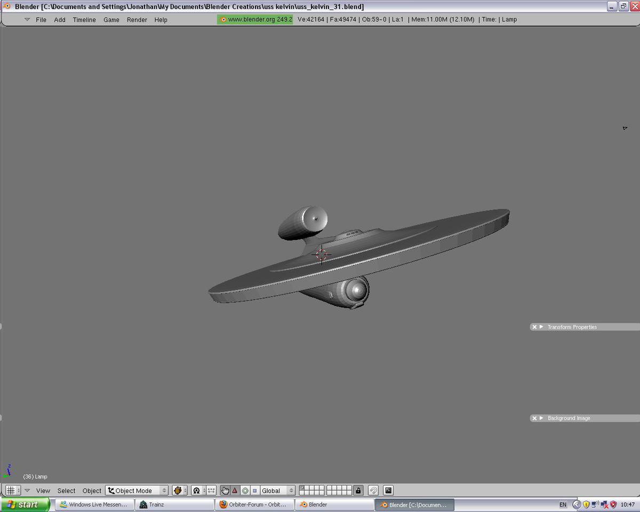Collapse the 3D view header menus triangle

[x=27, y=491]
